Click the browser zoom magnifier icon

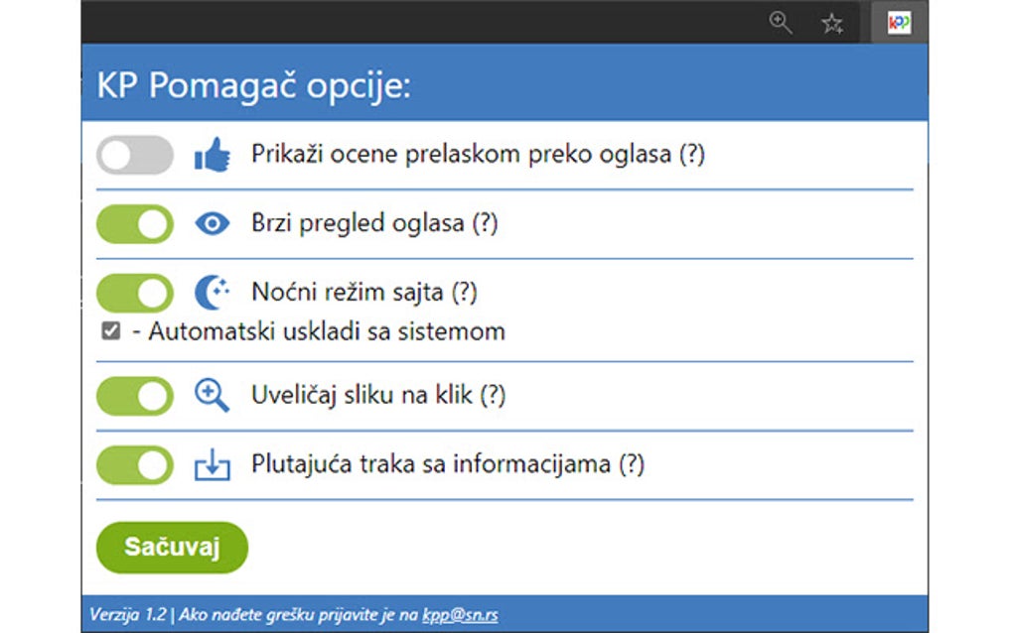782,23
